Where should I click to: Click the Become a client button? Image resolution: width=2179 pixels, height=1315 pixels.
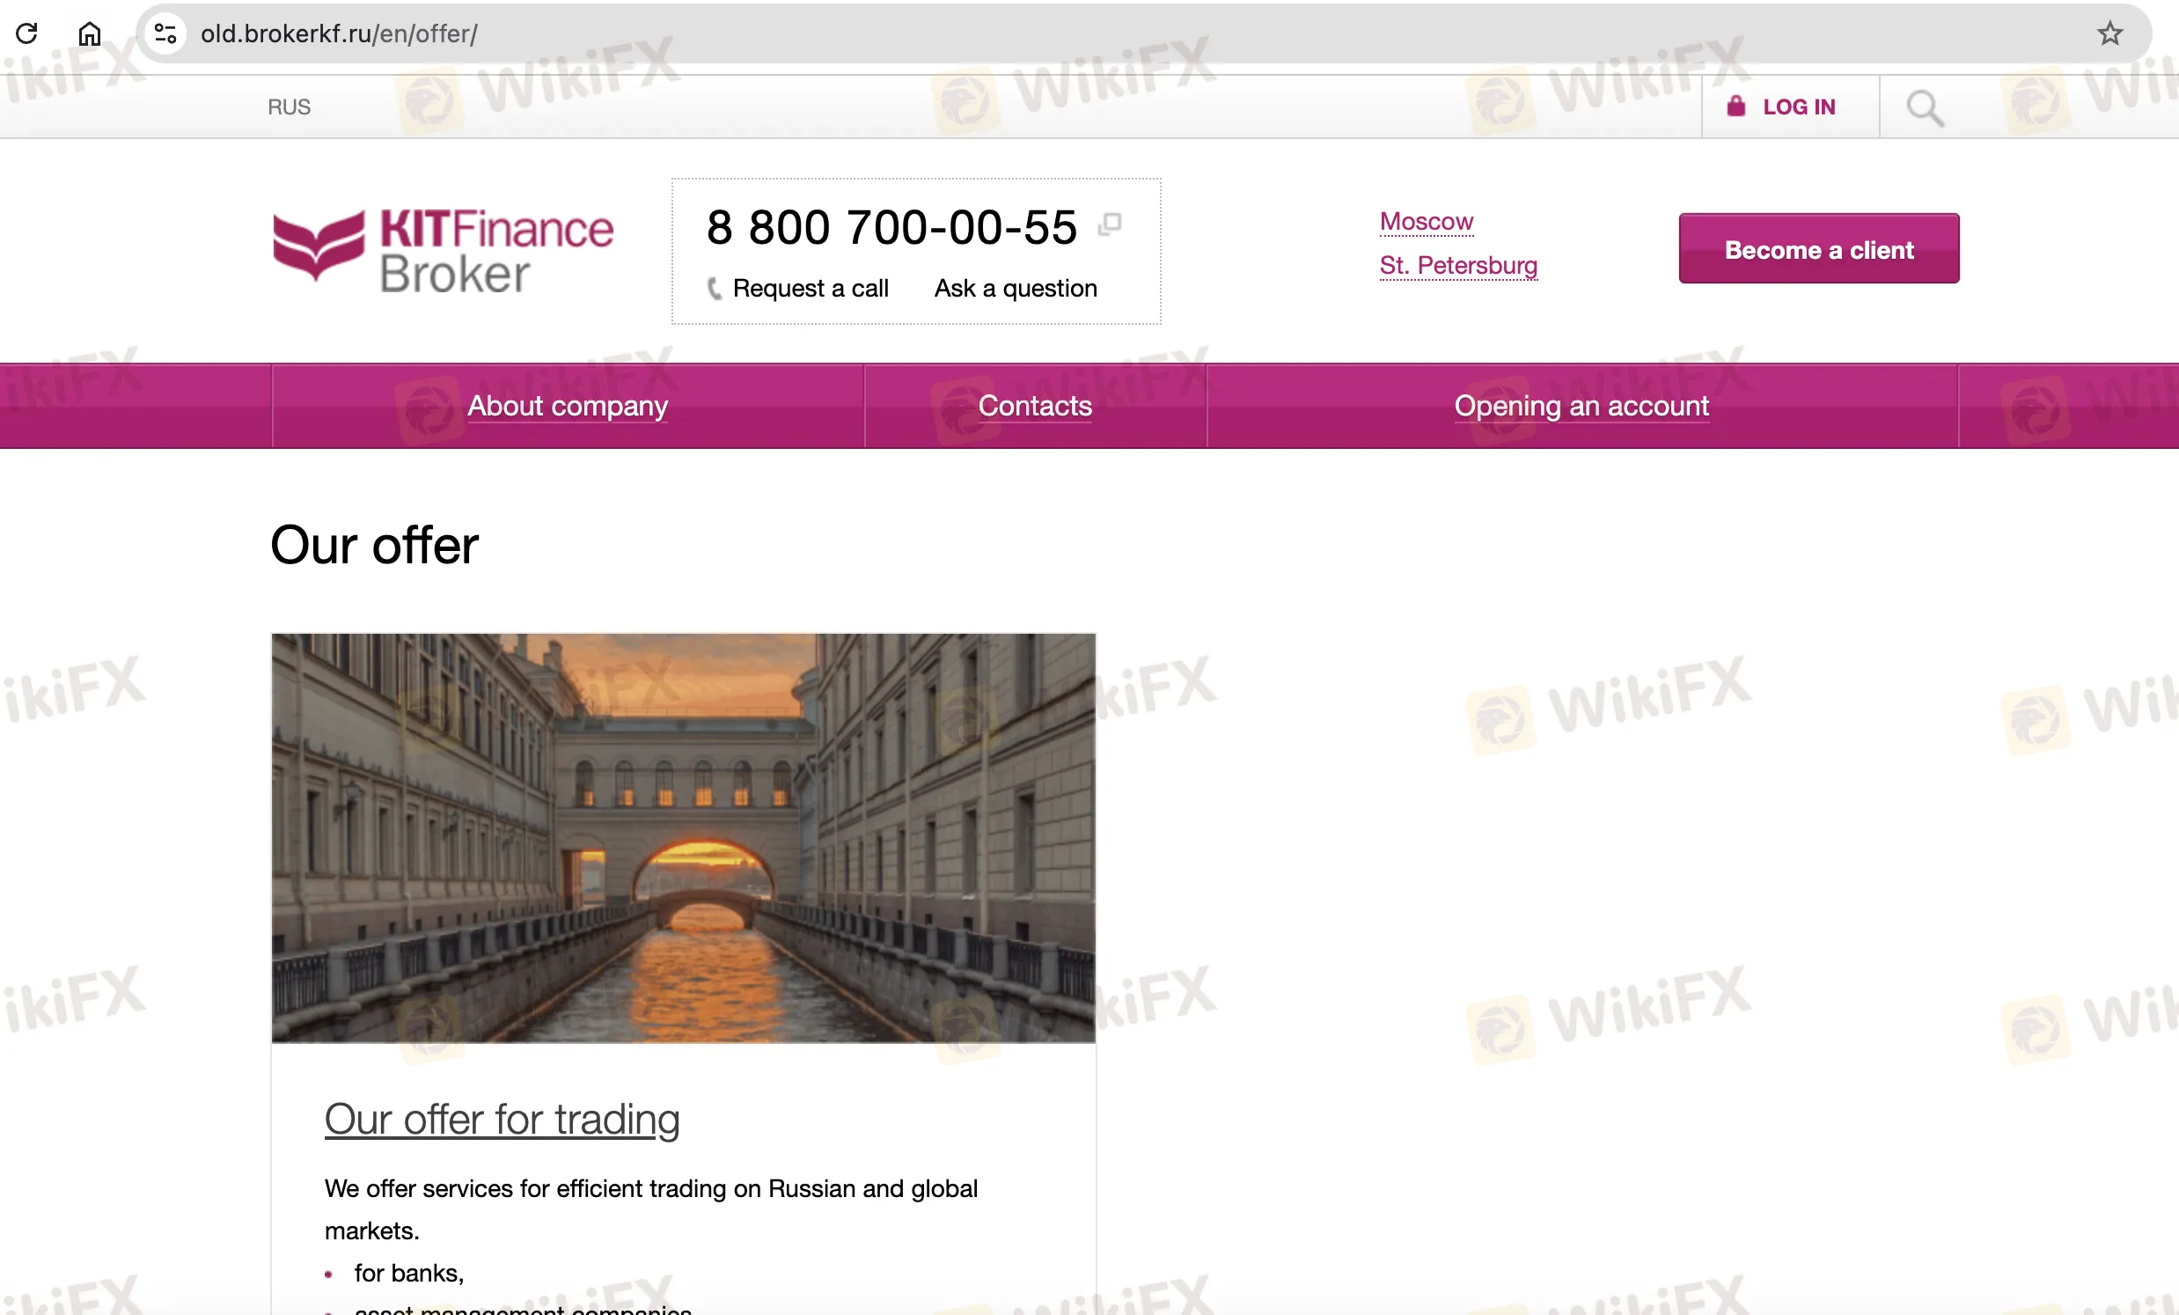tap(1818, 248)
